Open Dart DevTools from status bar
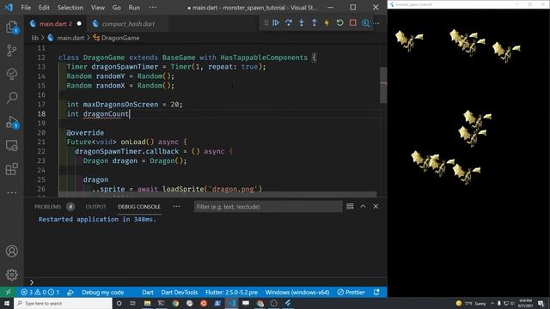Image resolution: width=550 pixels, height=309 pixels. point(180,292)
